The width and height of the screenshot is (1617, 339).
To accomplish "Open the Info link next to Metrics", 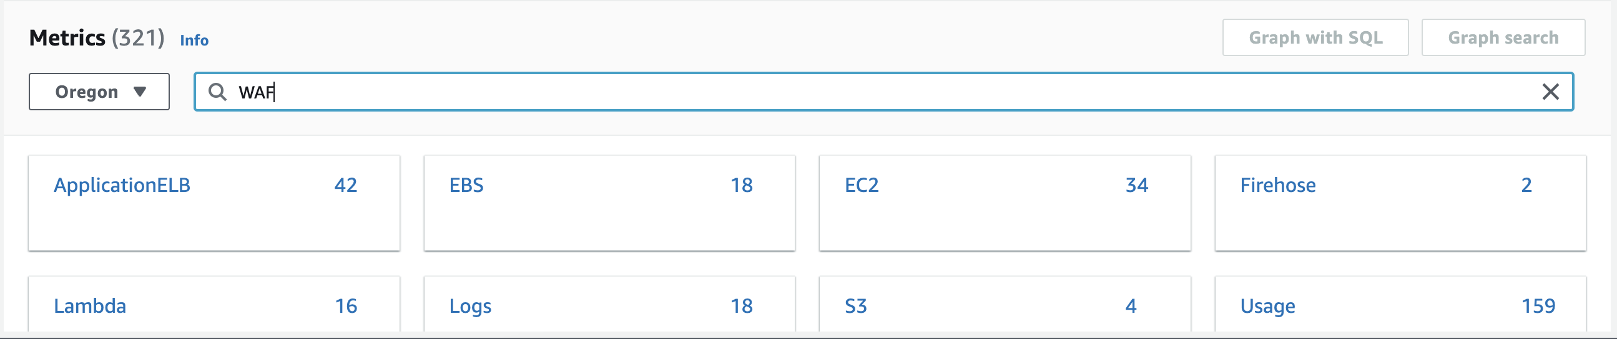I will click(x=194, y=40).
